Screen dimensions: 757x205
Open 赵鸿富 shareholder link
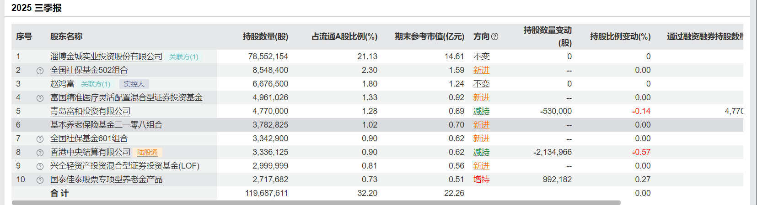(x=62, y=84)
